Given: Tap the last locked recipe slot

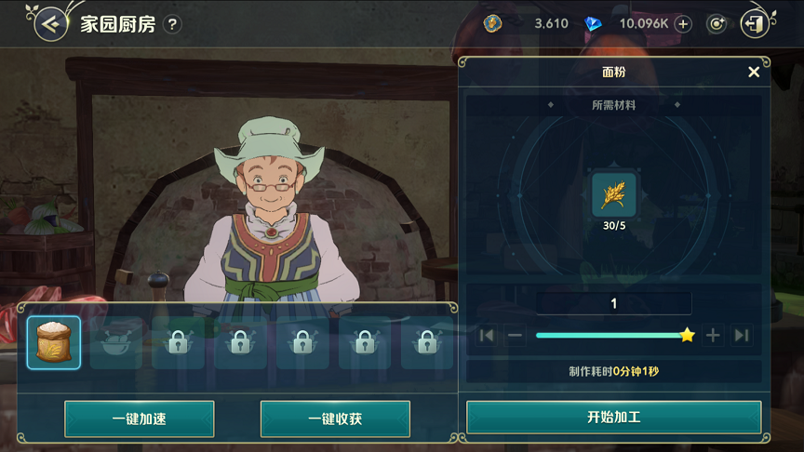Looking at the screenshot, I should pyautogui.click(x=427, y=342).
